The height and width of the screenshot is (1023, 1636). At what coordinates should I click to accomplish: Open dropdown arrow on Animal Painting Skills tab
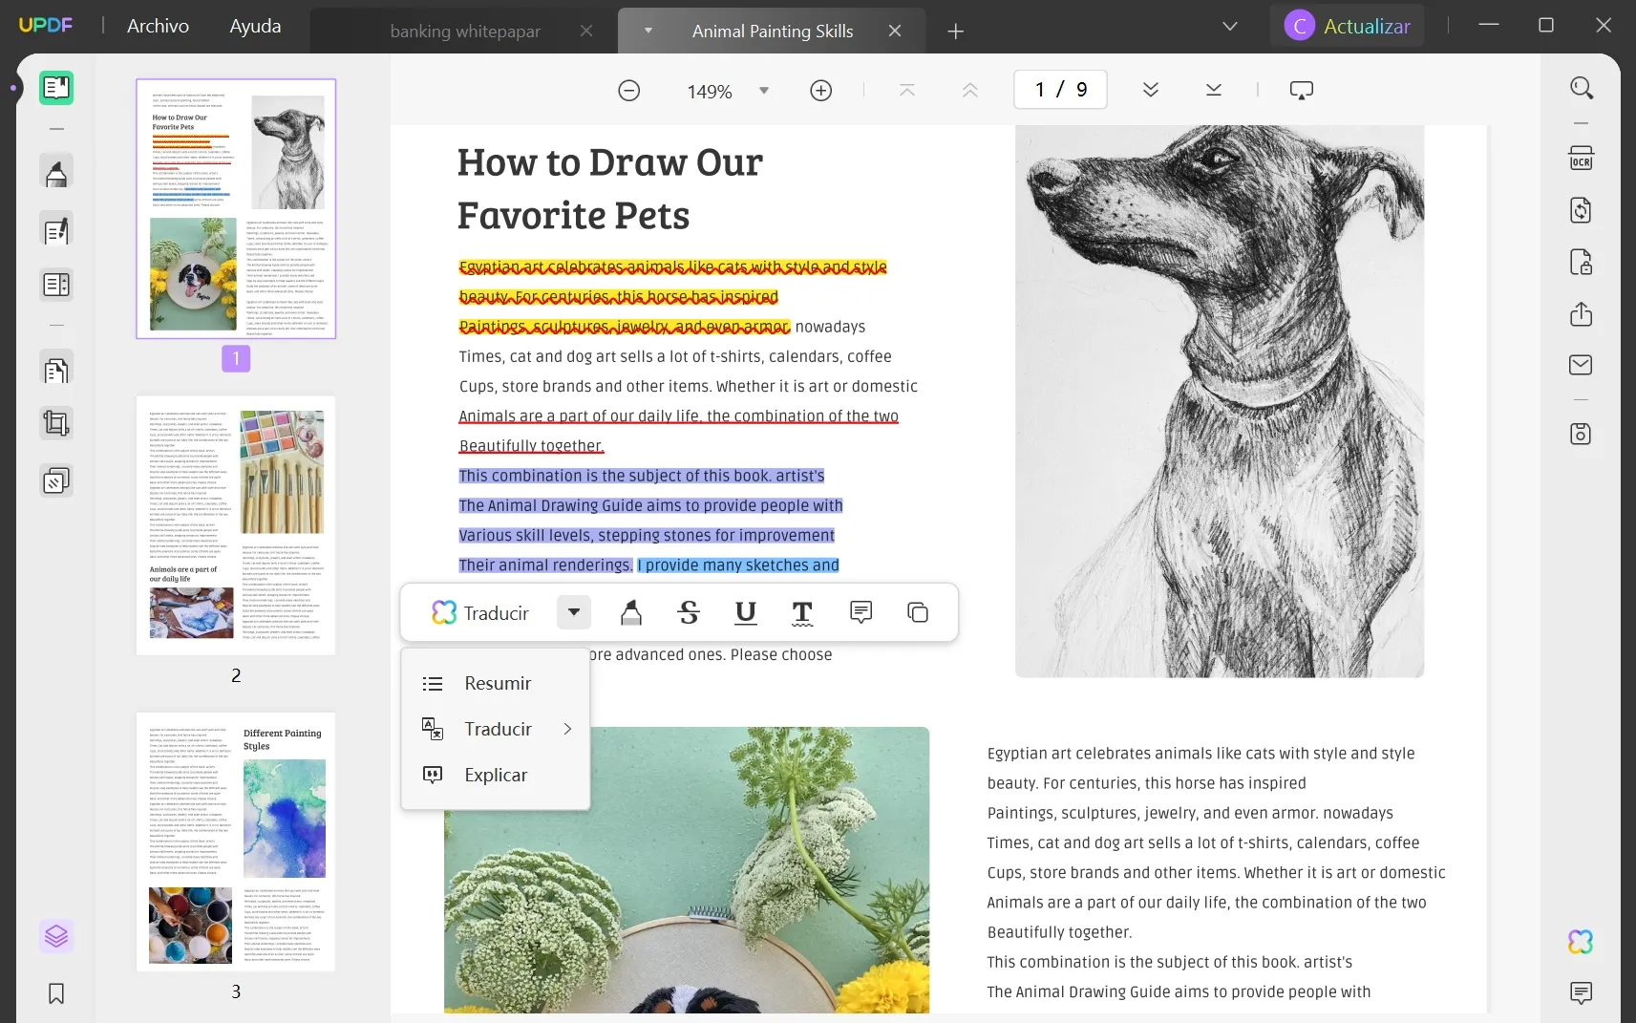648,31
